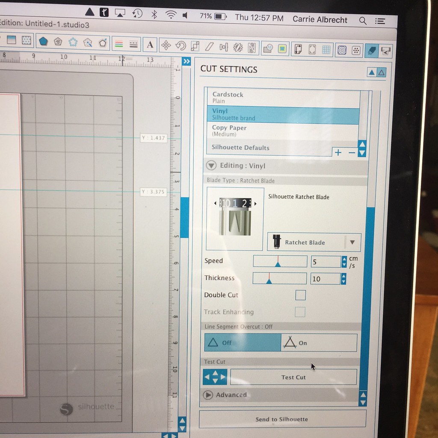The image size is (438, 438).
Task: Enable the Track Enhancing checkbox
Action: click(x=300, y=312)
